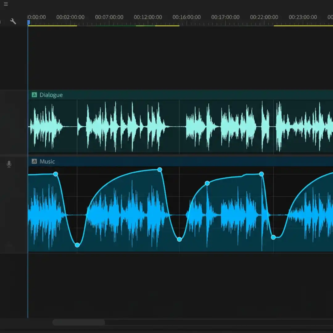Click the ruler at the 00:02:00:00 timecode
333x333 pixels.
point(70,17)
